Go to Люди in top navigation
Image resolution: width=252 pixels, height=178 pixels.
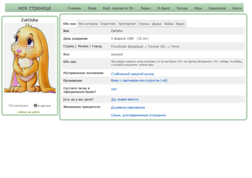[92, 8]
